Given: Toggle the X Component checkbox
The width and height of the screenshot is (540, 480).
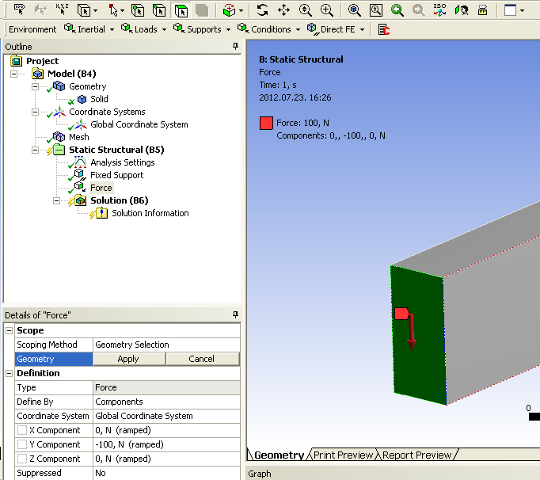Looking at the screenshot, I should coord(22,430).
